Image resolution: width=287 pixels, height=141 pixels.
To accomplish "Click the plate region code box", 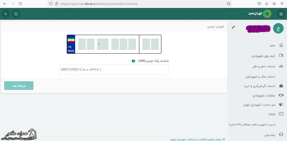I will (x=150, y=44).
